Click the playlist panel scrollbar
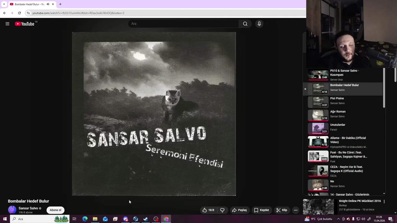Viewport: 397px width, 223px height. [x=384, y=88]
